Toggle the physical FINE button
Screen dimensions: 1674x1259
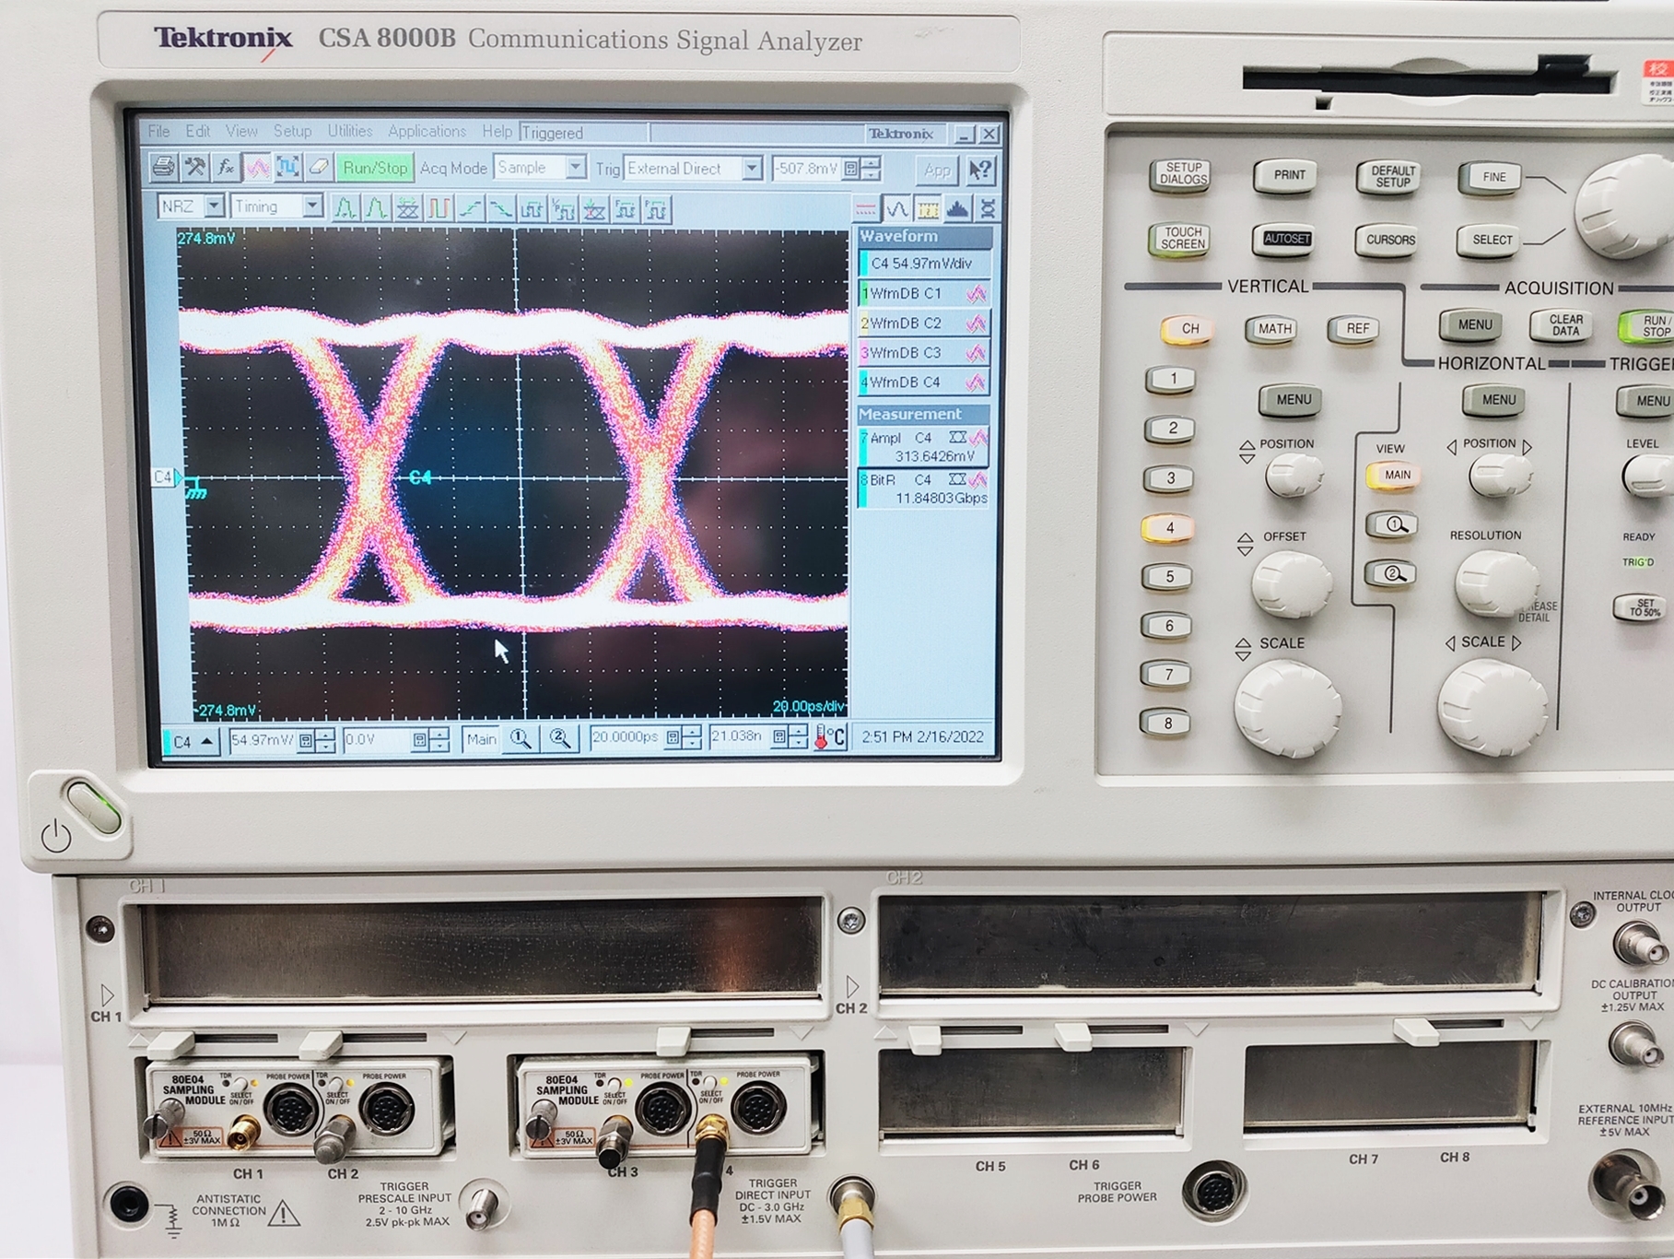(1493, 177)
